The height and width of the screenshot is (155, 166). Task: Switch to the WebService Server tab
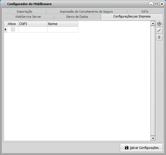click(28, 17)
